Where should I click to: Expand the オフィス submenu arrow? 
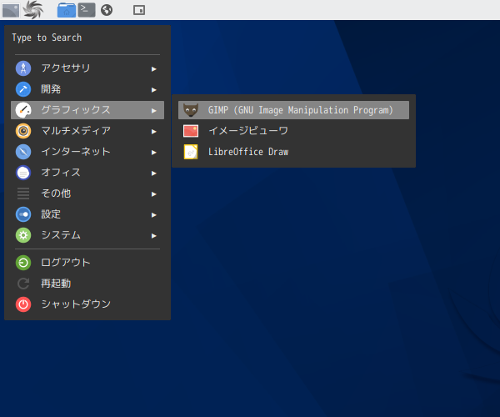point(153,173)
